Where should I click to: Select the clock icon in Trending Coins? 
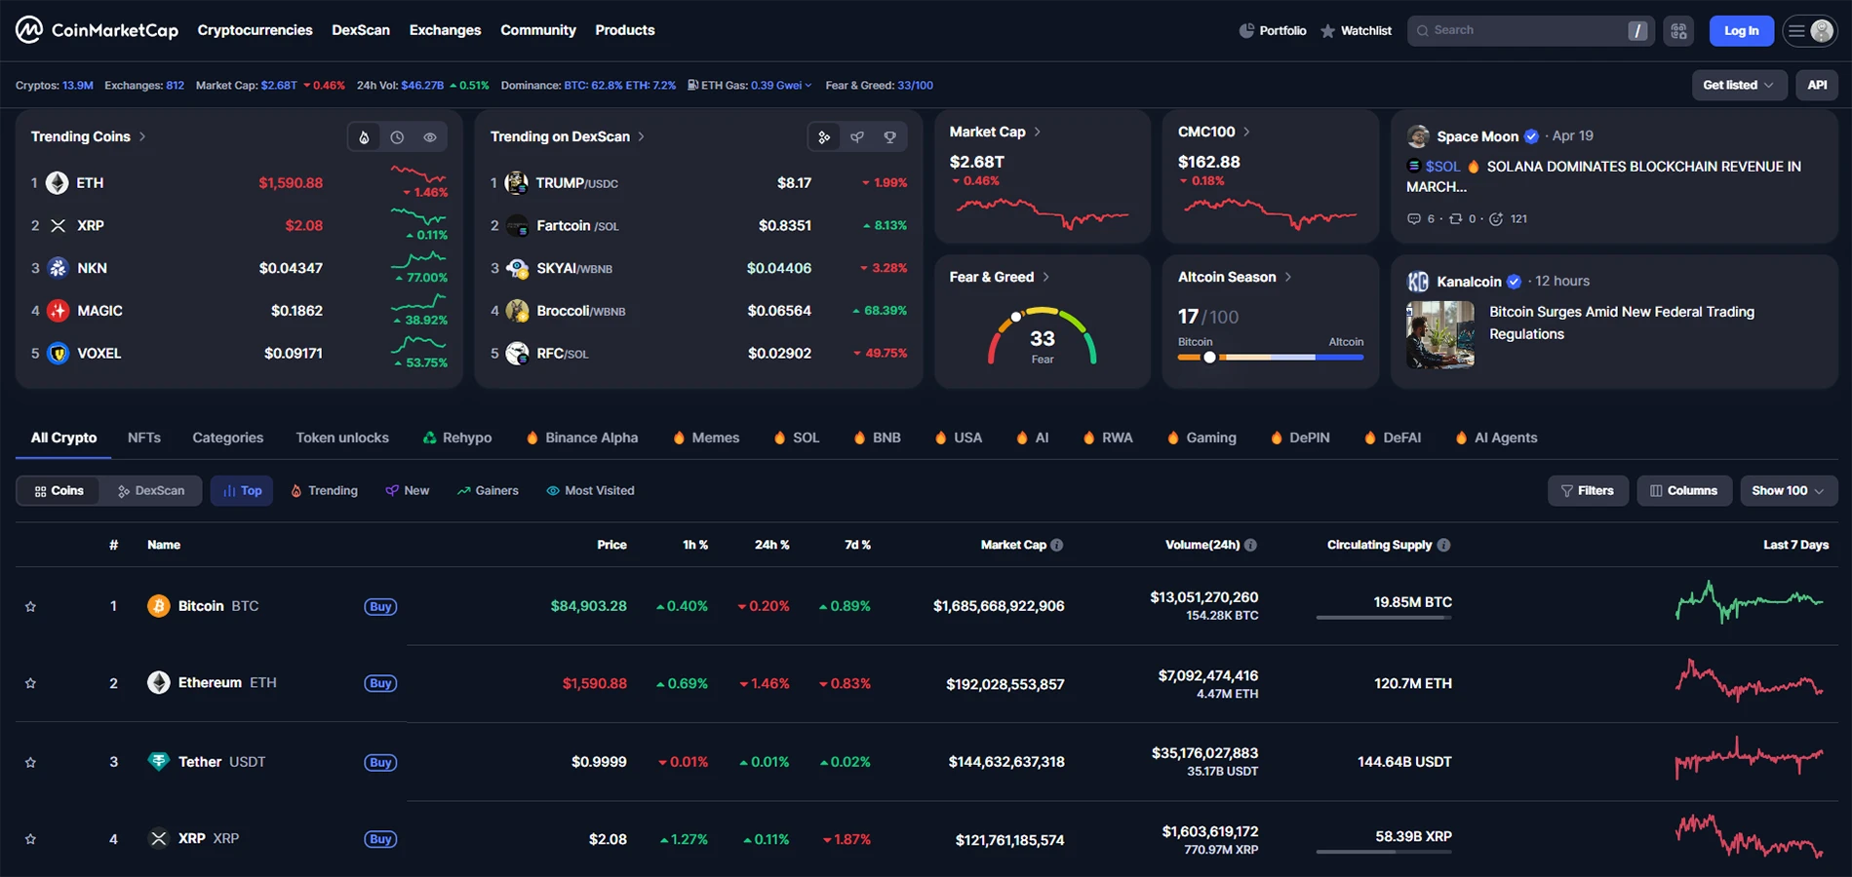[x=397, y=137]
